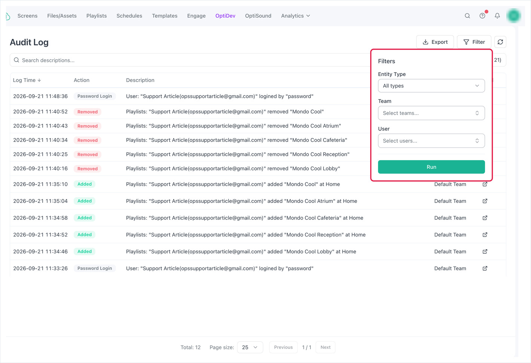Click the refresh icon beside Filter
The width and height of the screenshot is (531, 363).
[x=500, y=42]
